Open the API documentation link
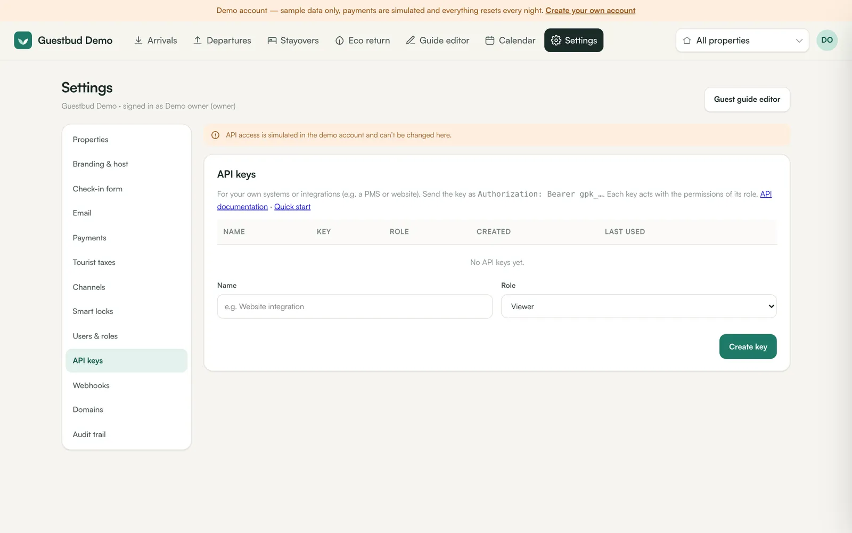Viewport: 852px width, 533px height. click(242, 207)
